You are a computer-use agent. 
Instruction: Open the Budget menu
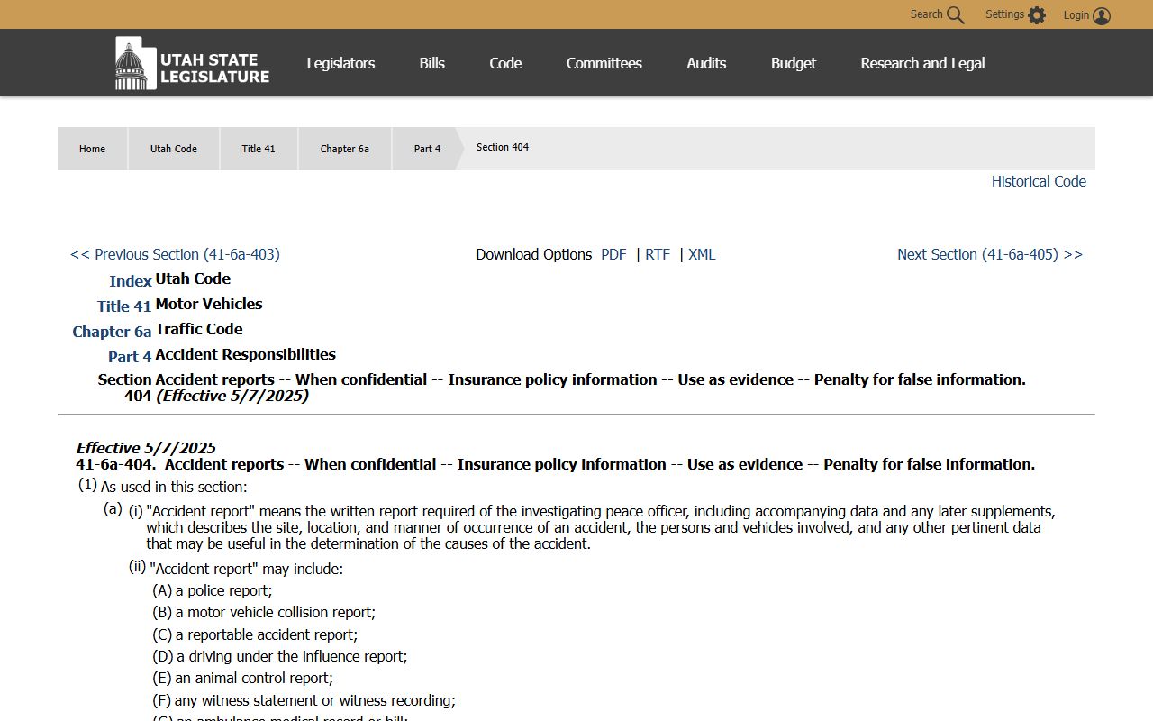pyautogui.click(x=794, y=63)
